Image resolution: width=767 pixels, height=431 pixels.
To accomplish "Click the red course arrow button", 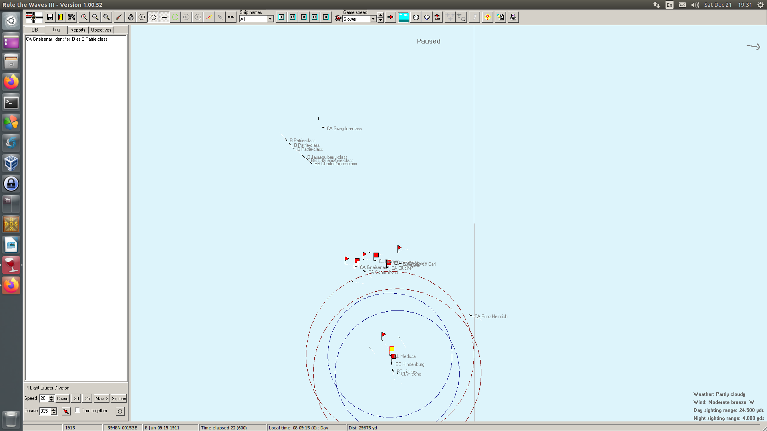I will tap(66, 411).
